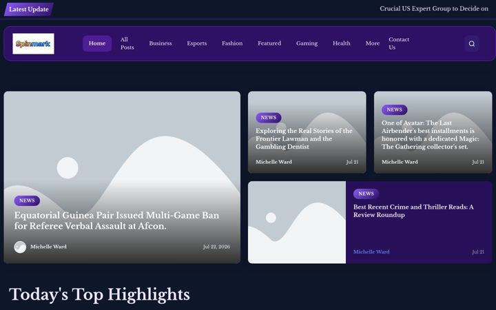Open Best Recent Crime and Thriller Reads article
This screenshot has width=496, height=310.
413,211
